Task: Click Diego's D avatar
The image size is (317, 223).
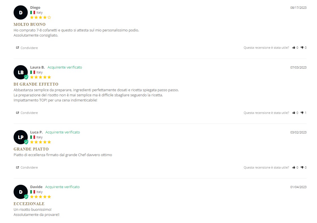Action: point(21,12)
